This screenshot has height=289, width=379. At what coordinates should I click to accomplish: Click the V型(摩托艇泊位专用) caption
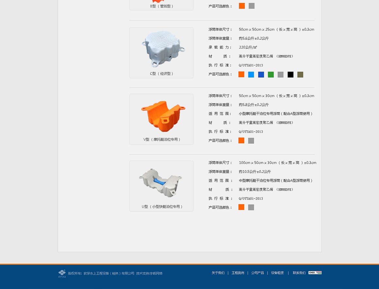pos(162,140)
